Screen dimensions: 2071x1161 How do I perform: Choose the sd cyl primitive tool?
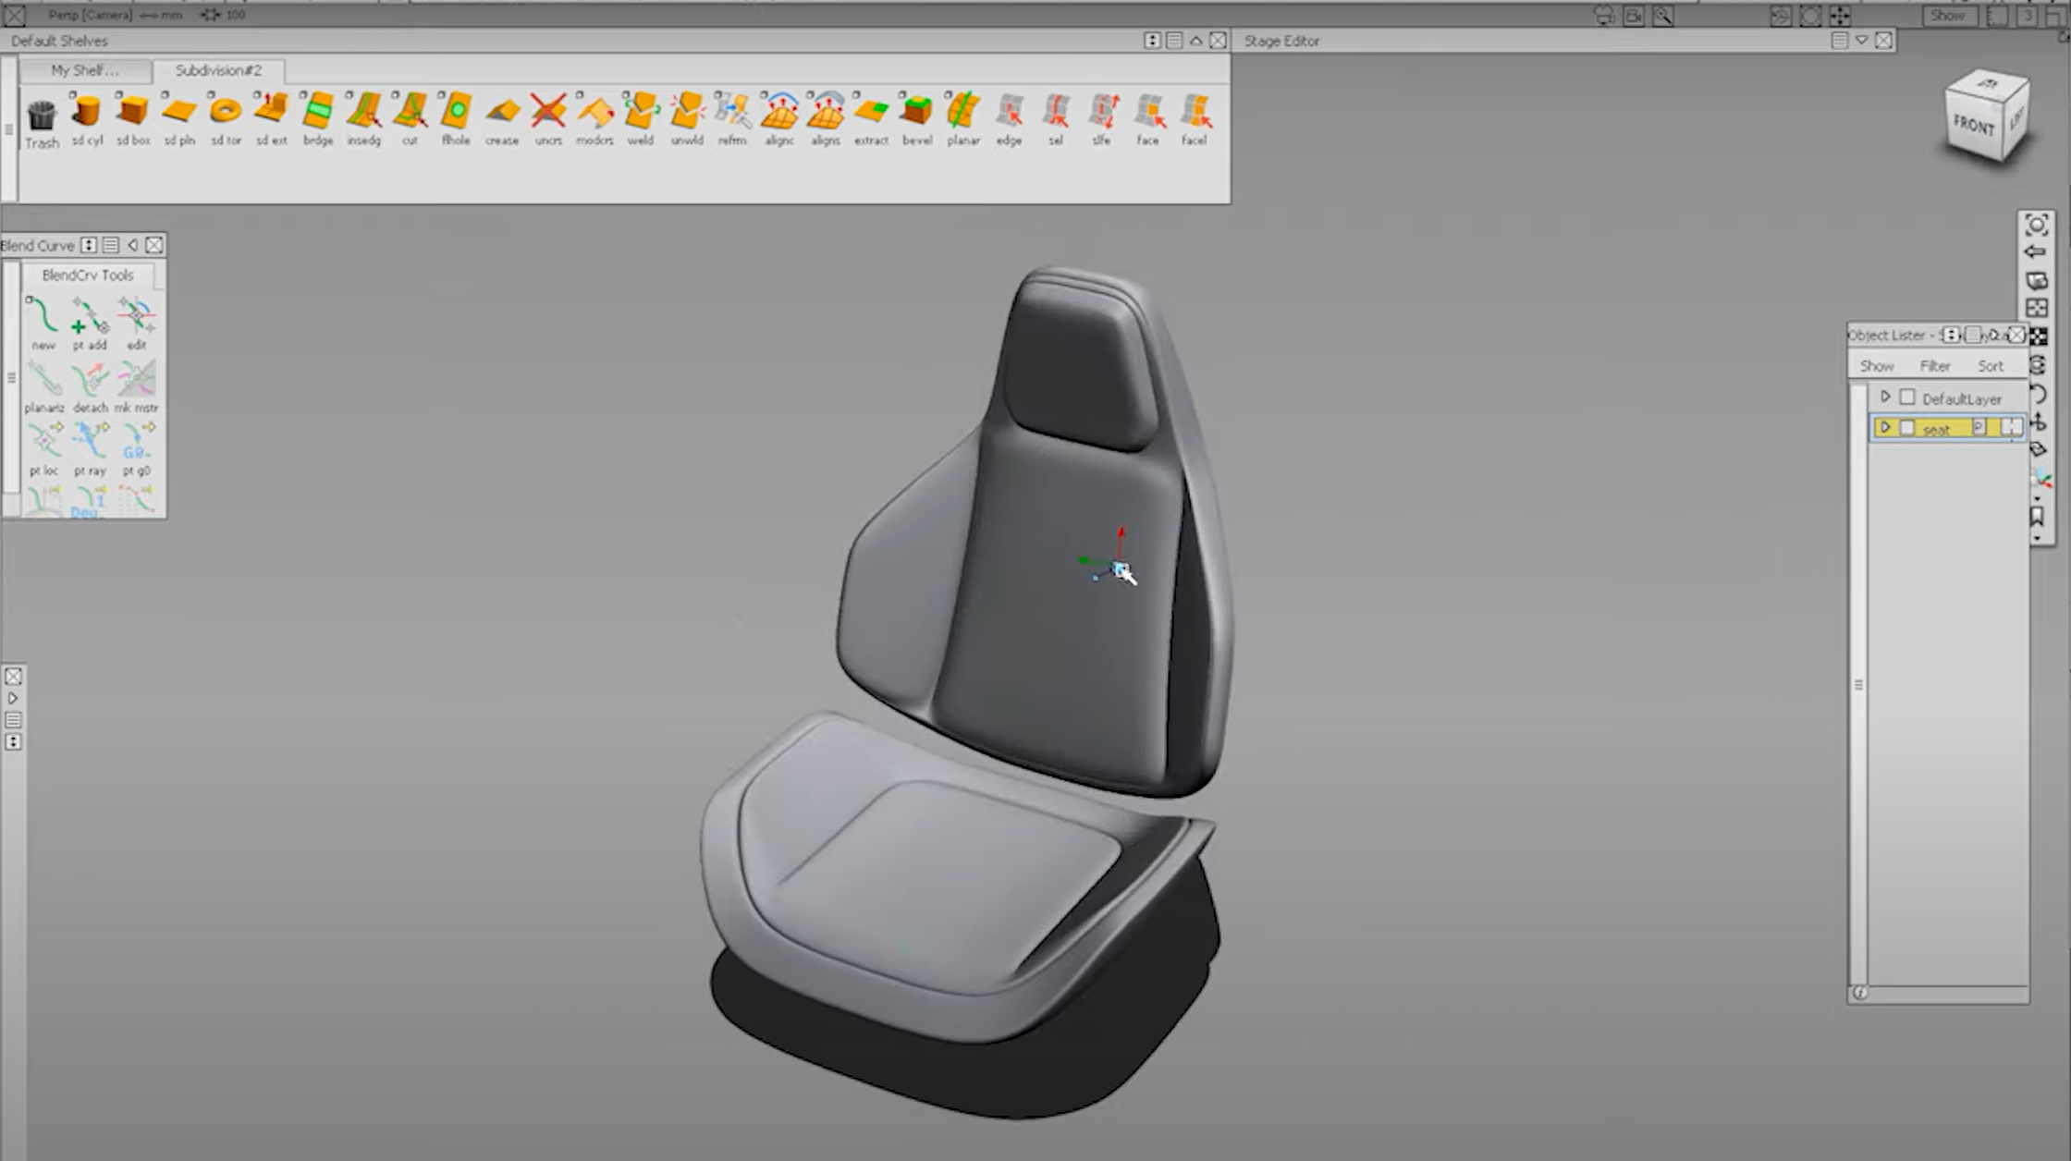click(x=87, y=116)
